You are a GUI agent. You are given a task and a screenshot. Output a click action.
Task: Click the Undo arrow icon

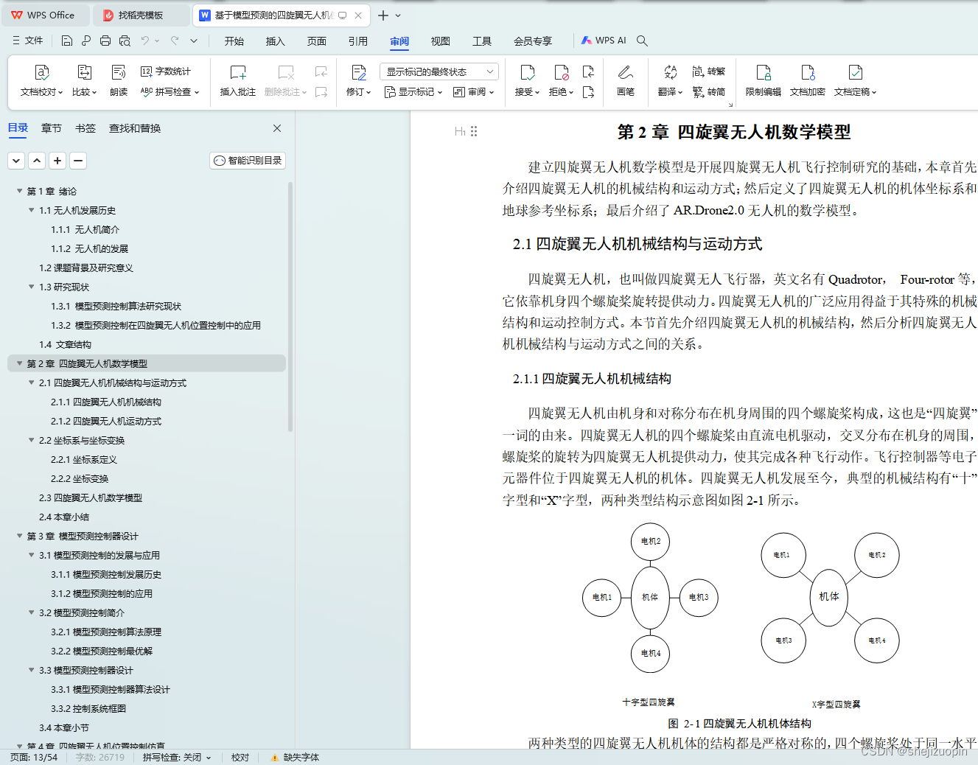[x=145, y=41]
